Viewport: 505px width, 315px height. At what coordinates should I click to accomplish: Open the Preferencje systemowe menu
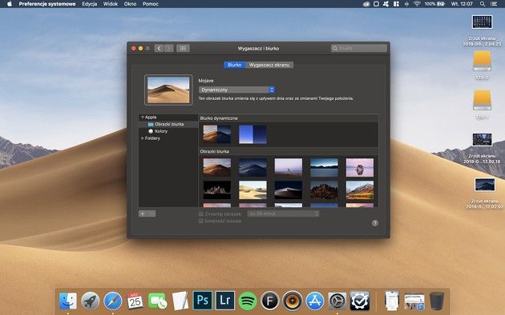47,4
